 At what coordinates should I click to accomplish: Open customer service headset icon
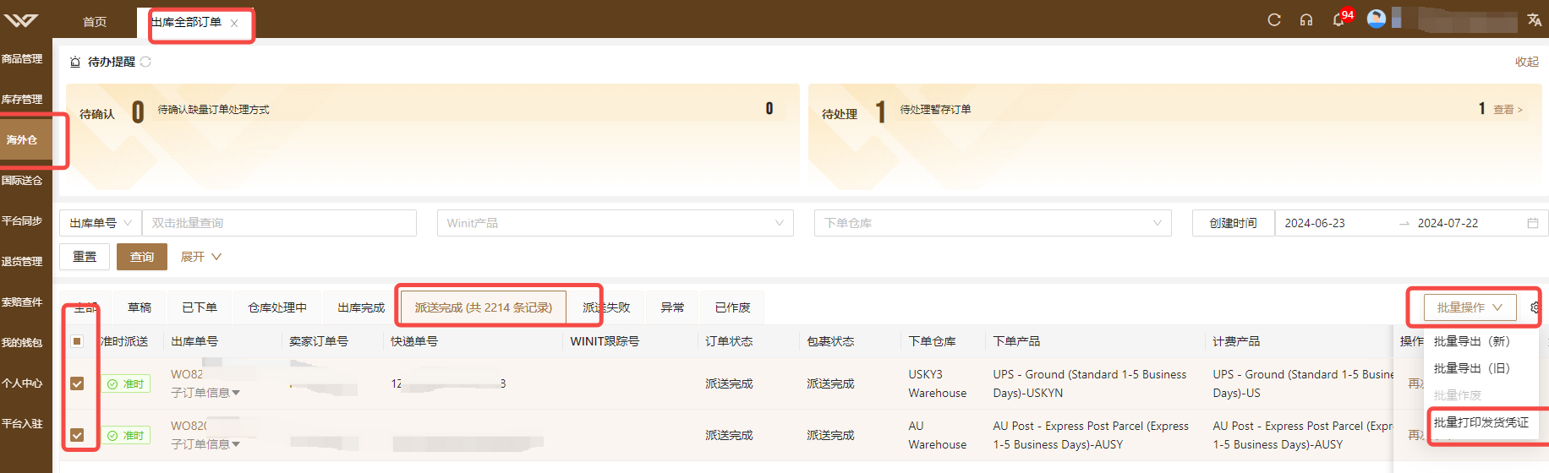pos(1306,20)
